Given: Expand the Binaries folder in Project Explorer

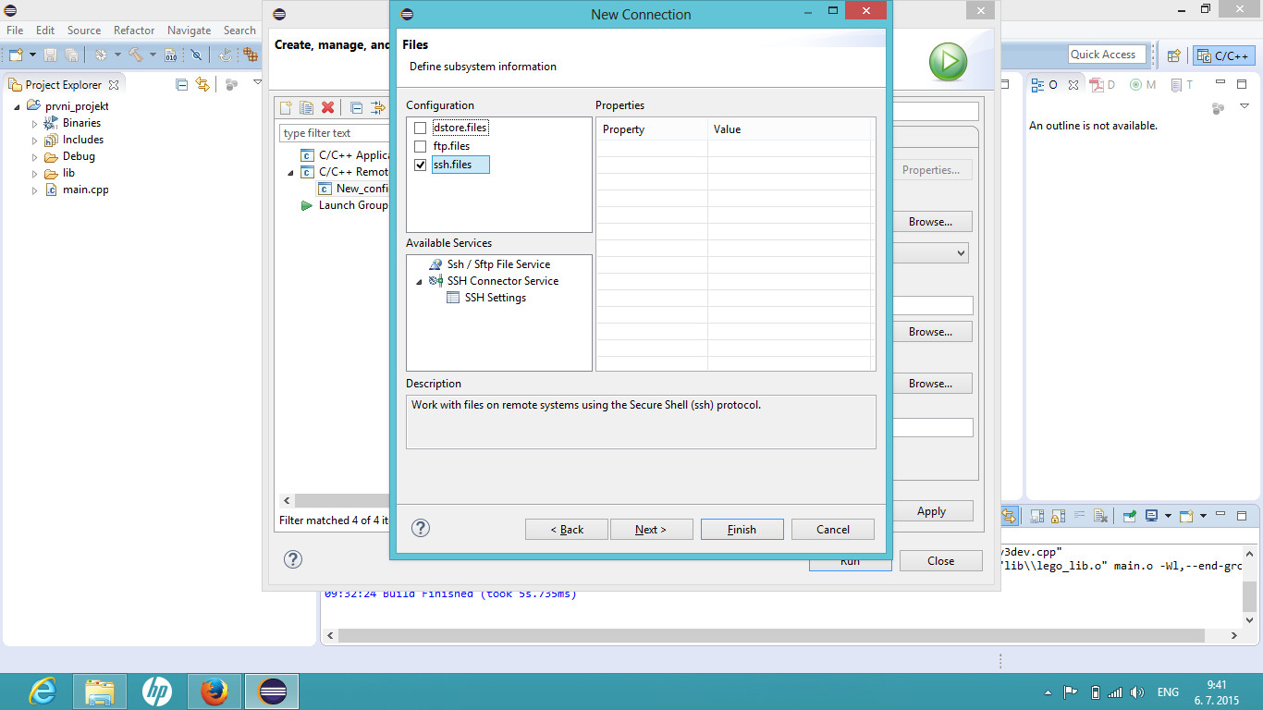Looking at the screenshot, I should point(35,123).
